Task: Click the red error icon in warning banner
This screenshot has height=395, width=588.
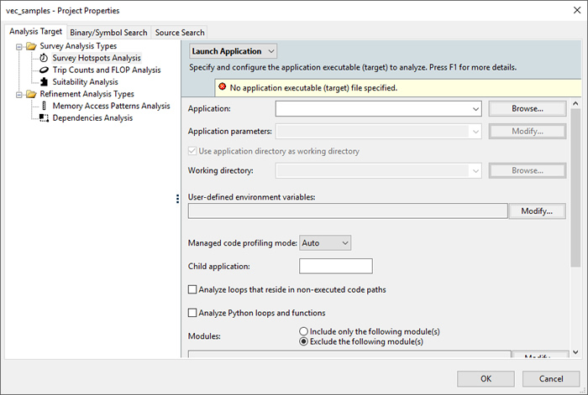Action: [222, 87]
